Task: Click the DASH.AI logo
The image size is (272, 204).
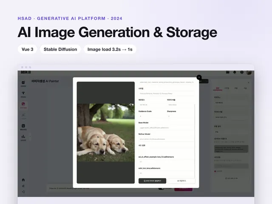Action: pyautogui.click(x=25, y=72)
